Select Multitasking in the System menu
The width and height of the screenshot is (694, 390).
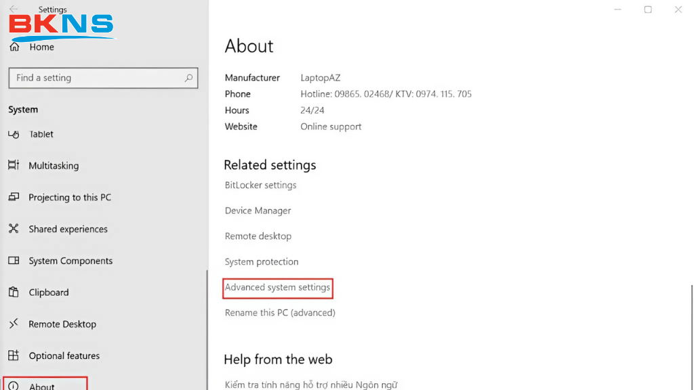[54, 165]
